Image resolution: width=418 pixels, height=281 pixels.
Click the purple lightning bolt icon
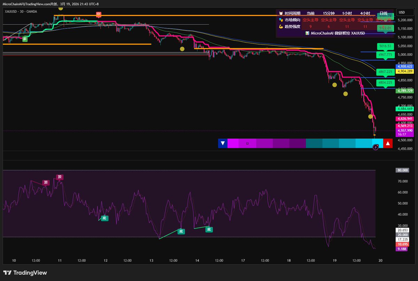[x=376, y=147]
